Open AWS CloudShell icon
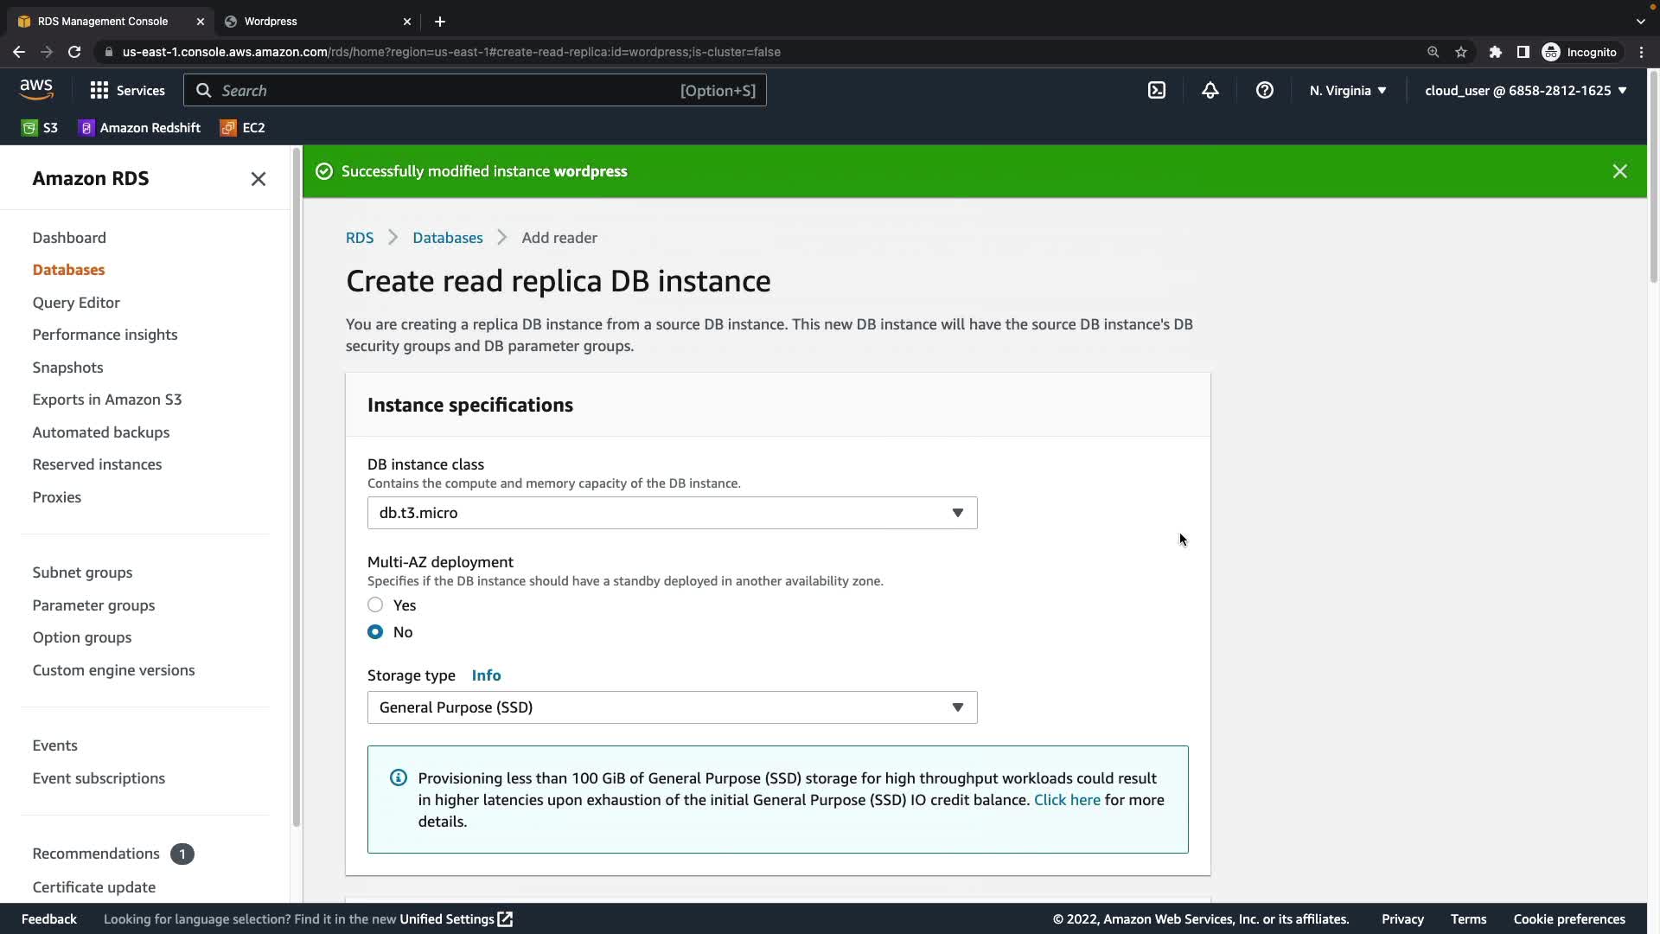This screenshot has height=934, width=1660. tap(1157, 90)
